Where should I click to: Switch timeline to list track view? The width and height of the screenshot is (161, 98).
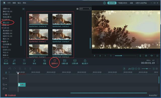point(154,69)
